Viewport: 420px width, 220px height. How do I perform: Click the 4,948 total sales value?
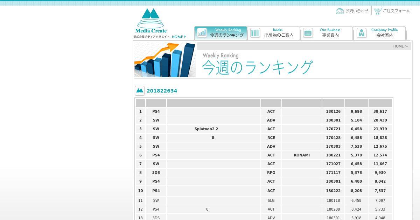pos(380,218)
